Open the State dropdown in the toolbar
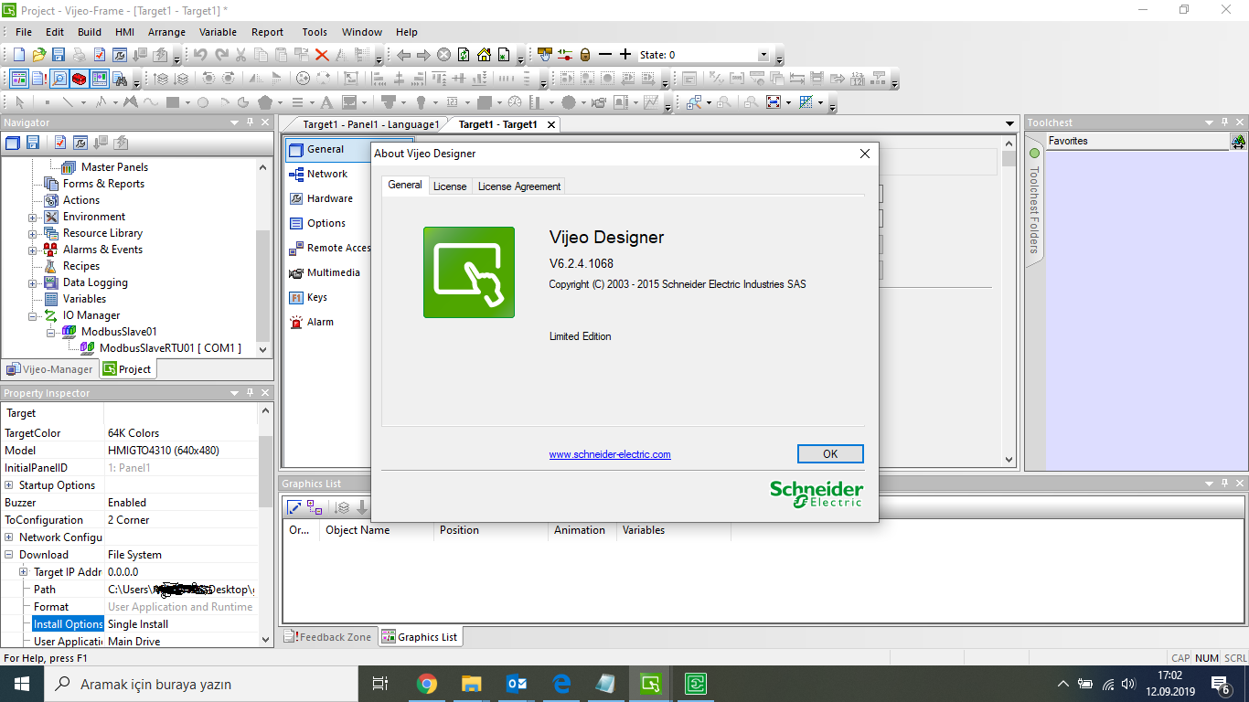Viewport: 1249px width, 702px height. pos(764,55)
